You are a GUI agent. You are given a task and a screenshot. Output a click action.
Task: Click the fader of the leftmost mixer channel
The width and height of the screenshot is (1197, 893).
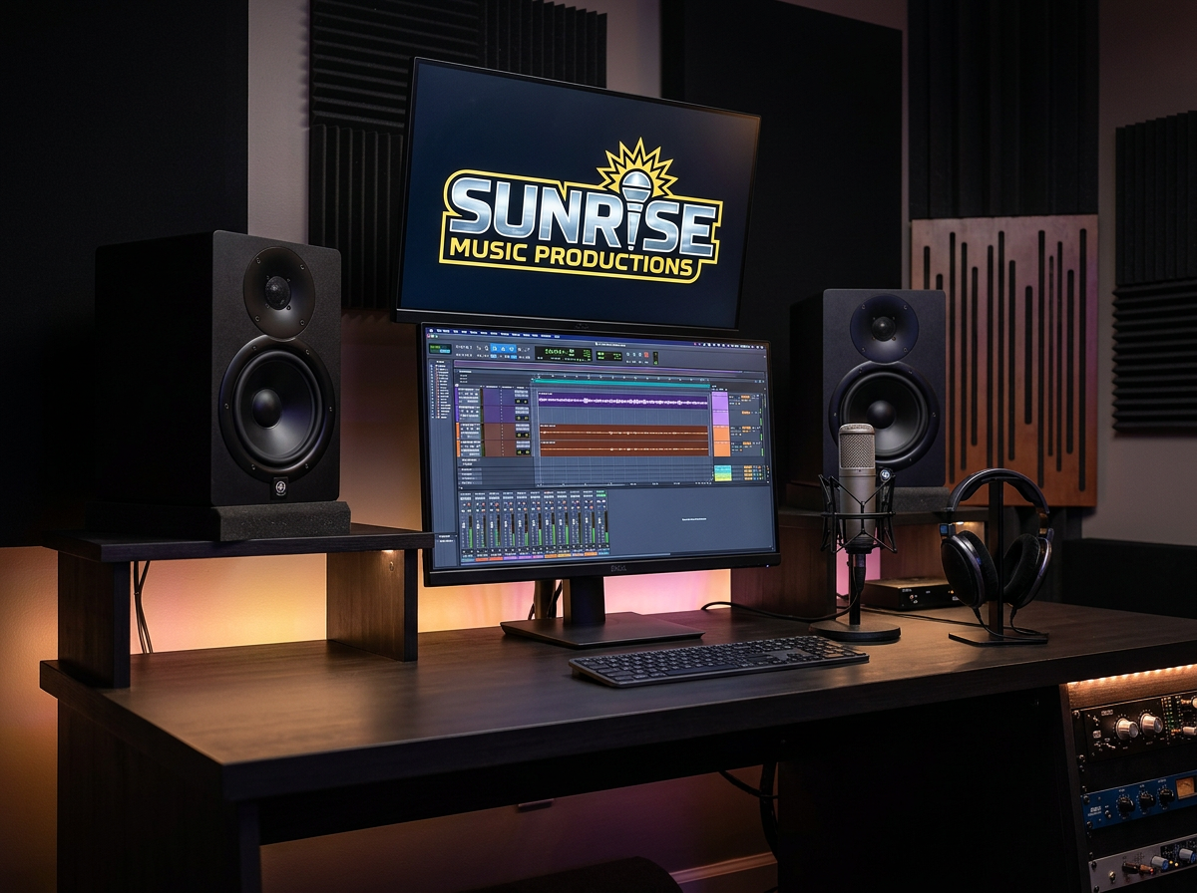click(x=464, y=525)
